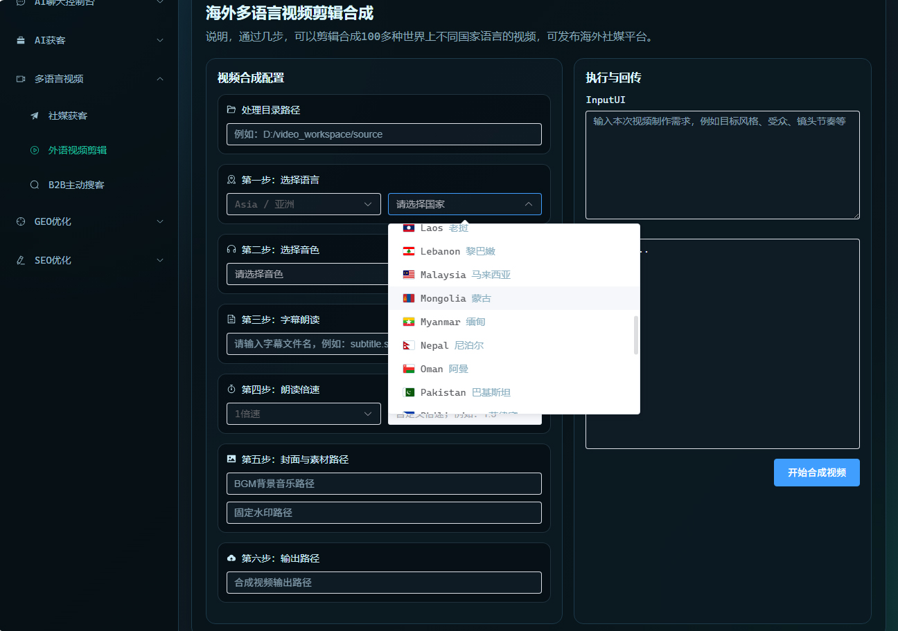Click the AI获客 briefcase icon
Image resolution: width=898 pixels, height=631 pixels.
pyautogui.click(x=21, y=40)
